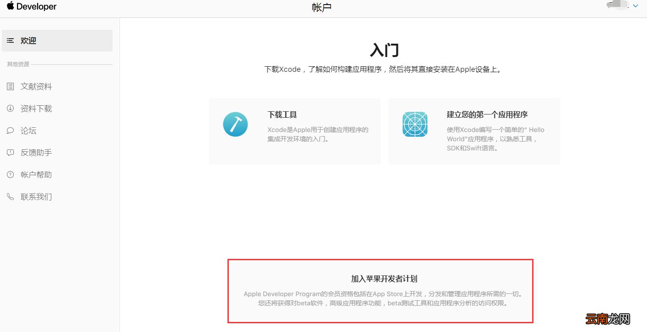647x332 pixels.
Task: Click the Apple Developer logo
Action: point(32,6)
